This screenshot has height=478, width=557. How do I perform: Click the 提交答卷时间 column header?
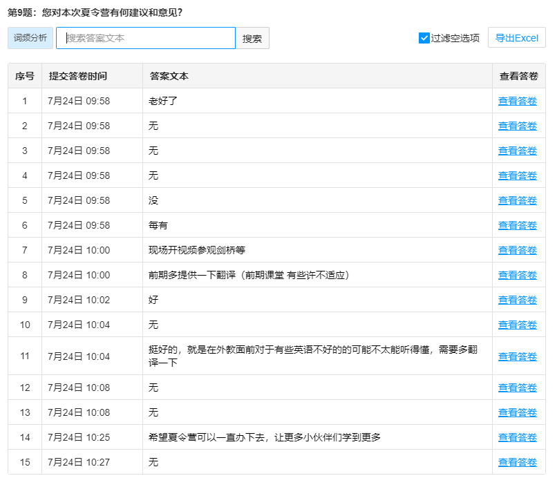click(77, 76)
